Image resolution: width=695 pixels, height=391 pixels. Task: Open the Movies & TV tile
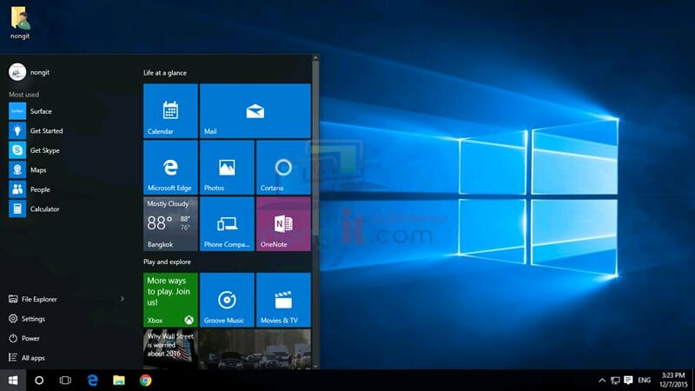[283, 300]
